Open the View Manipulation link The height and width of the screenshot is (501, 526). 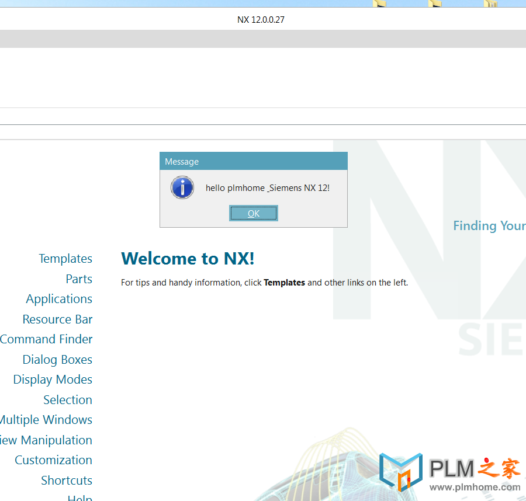point(46,440)
